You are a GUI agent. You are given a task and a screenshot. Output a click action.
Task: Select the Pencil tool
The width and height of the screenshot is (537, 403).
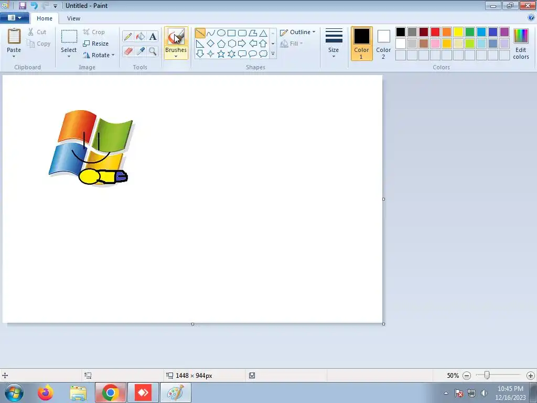pos(128,36)
